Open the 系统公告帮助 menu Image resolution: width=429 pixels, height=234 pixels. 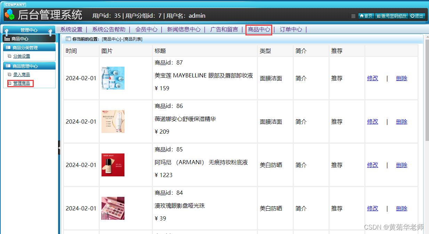point(109,30)
